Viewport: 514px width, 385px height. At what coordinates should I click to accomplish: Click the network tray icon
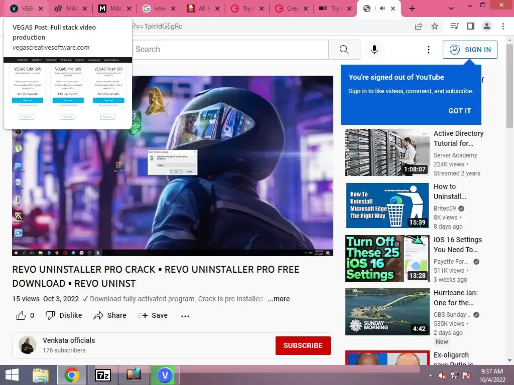(455, 375)
